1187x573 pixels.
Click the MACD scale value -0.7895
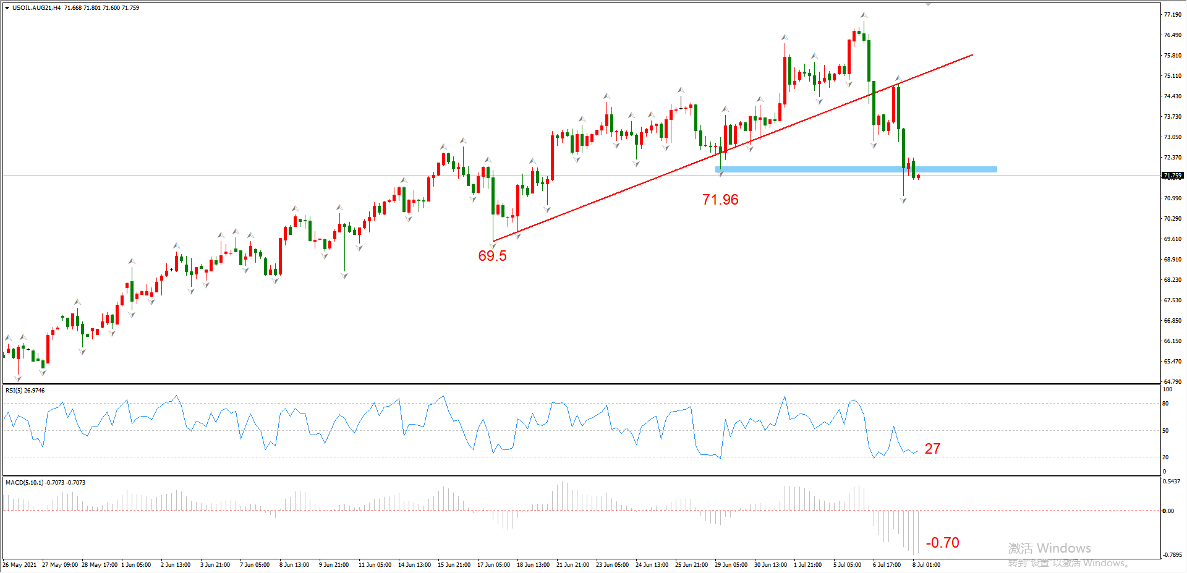click(1172, 555)
